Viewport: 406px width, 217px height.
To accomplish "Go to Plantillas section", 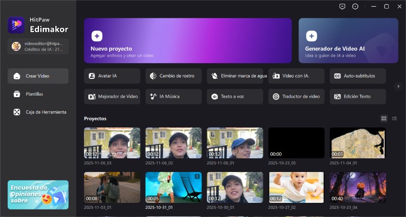I will (x=38, y=94).
